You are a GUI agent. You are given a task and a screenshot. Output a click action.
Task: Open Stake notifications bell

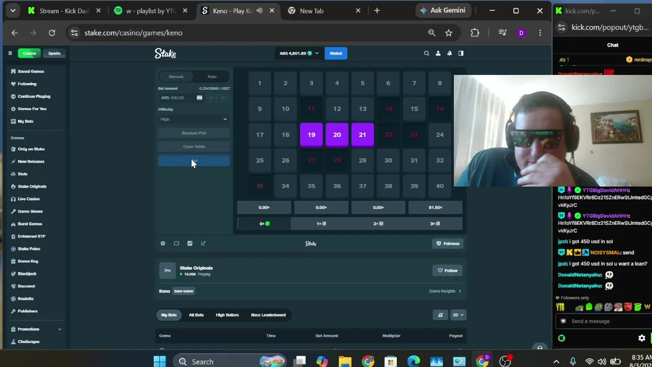(449, 53)
